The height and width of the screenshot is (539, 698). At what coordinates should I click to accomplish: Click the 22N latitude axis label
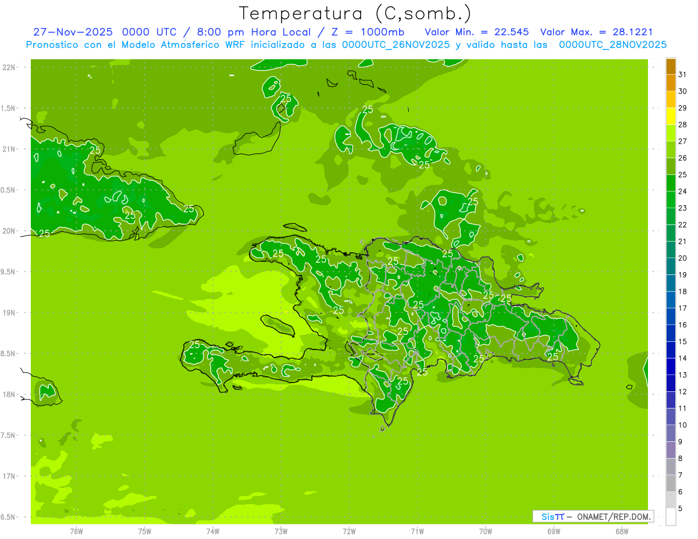[x=9, y=67]
